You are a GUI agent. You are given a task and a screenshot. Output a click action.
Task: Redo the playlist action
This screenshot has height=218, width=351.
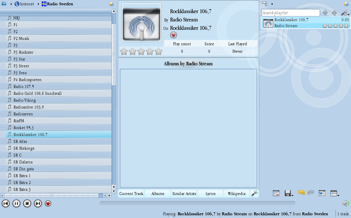click(x=311, y=192)
